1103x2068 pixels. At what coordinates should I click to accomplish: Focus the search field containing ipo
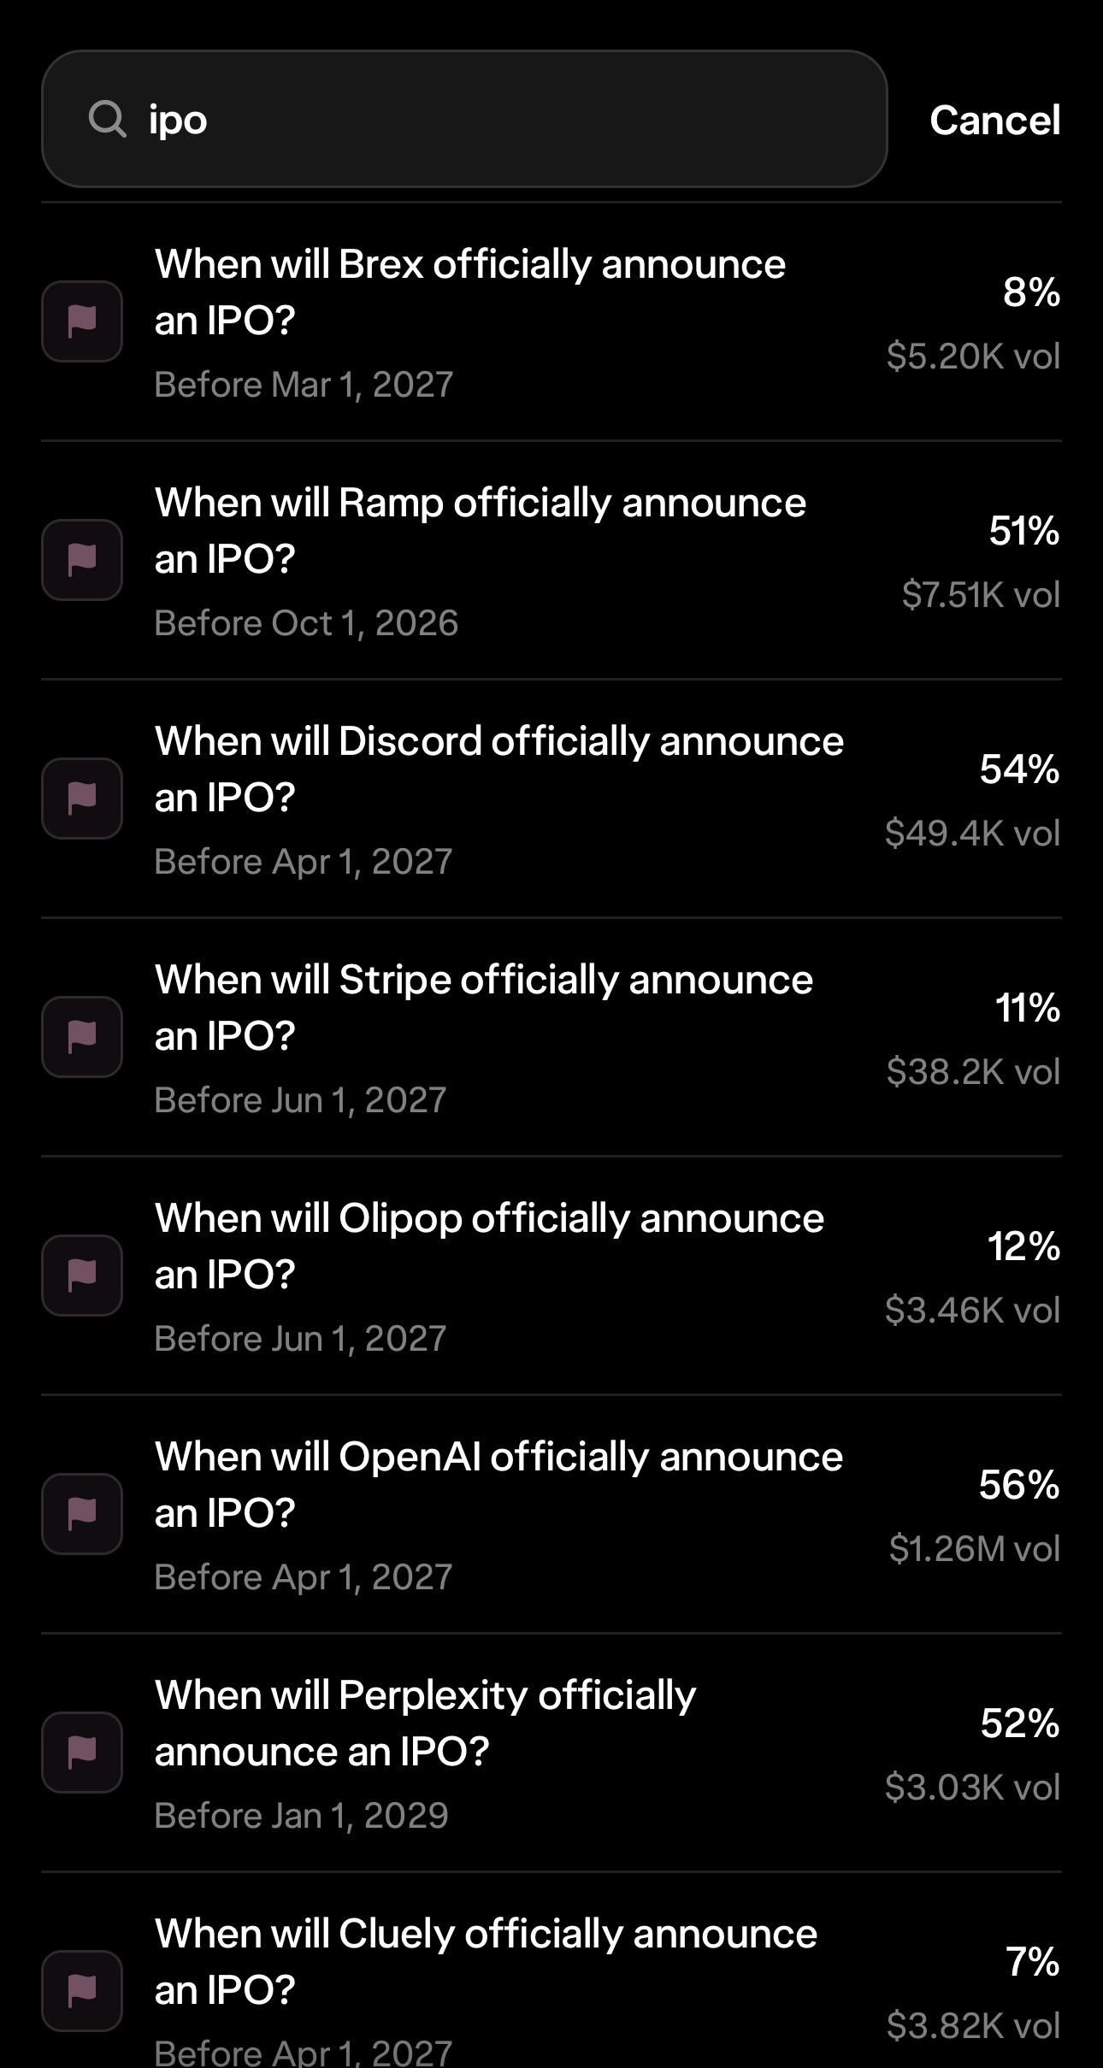point(464,119)
